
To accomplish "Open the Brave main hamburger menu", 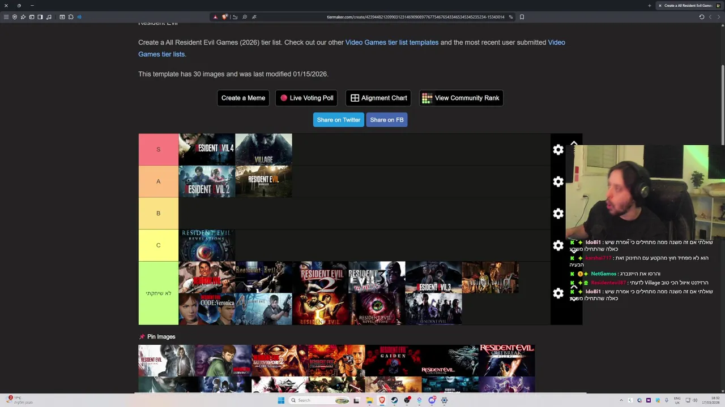I will point(6,17).
